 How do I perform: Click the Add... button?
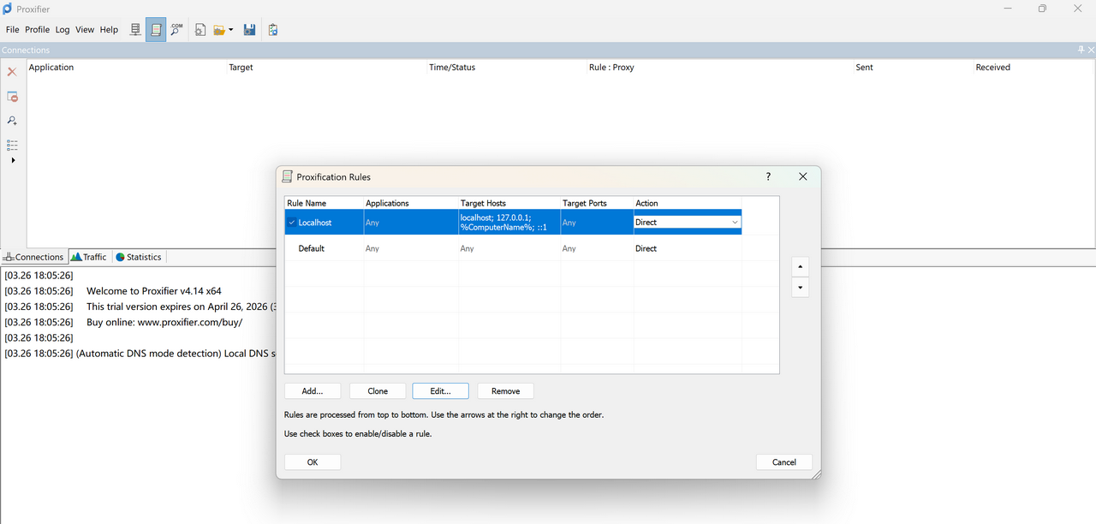[x=313, y=390]
